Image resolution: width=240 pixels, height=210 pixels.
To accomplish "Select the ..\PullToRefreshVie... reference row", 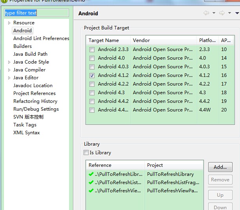I will pyautogui.click(x=145, y=191).
